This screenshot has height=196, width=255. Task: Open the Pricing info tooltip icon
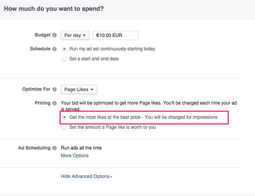55,103
